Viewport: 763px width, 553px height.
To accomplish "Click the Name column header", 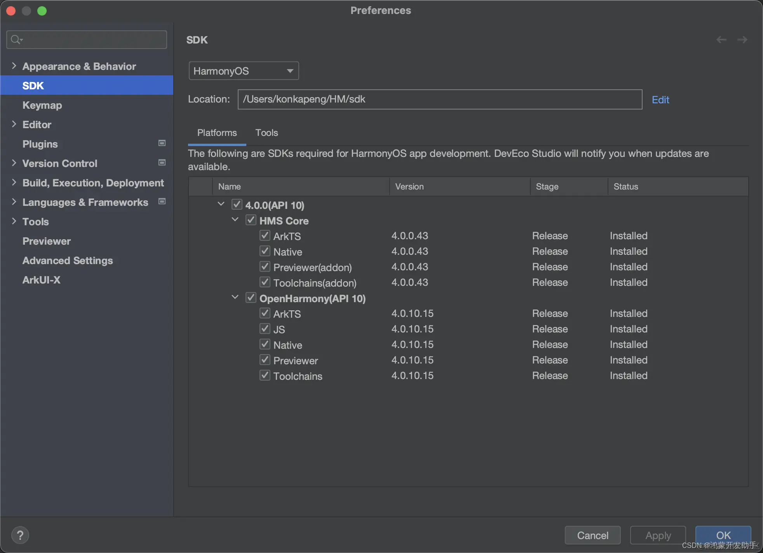I will [301, 187].
